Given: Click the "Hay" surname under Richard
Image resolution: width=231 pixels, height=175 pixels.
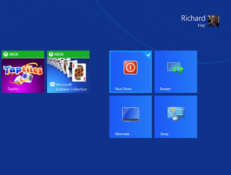Looking at the screenshot, I should pos(201,25).
